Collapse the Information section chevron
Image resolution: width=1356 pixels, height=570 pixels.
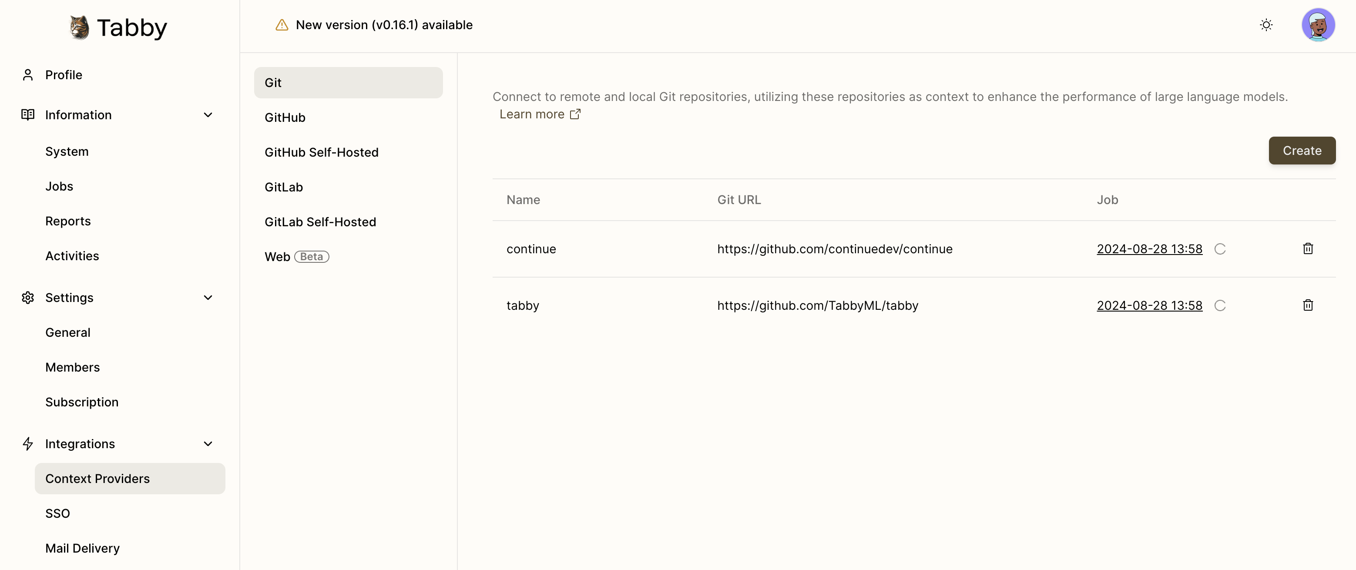coord(208,115)
